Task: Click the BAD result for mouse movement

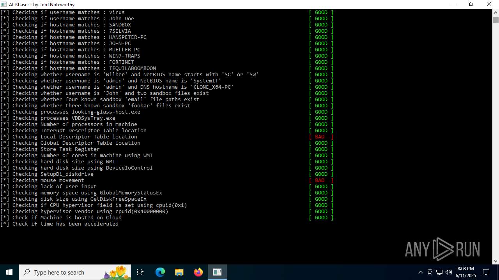Action: coord(321,180)
